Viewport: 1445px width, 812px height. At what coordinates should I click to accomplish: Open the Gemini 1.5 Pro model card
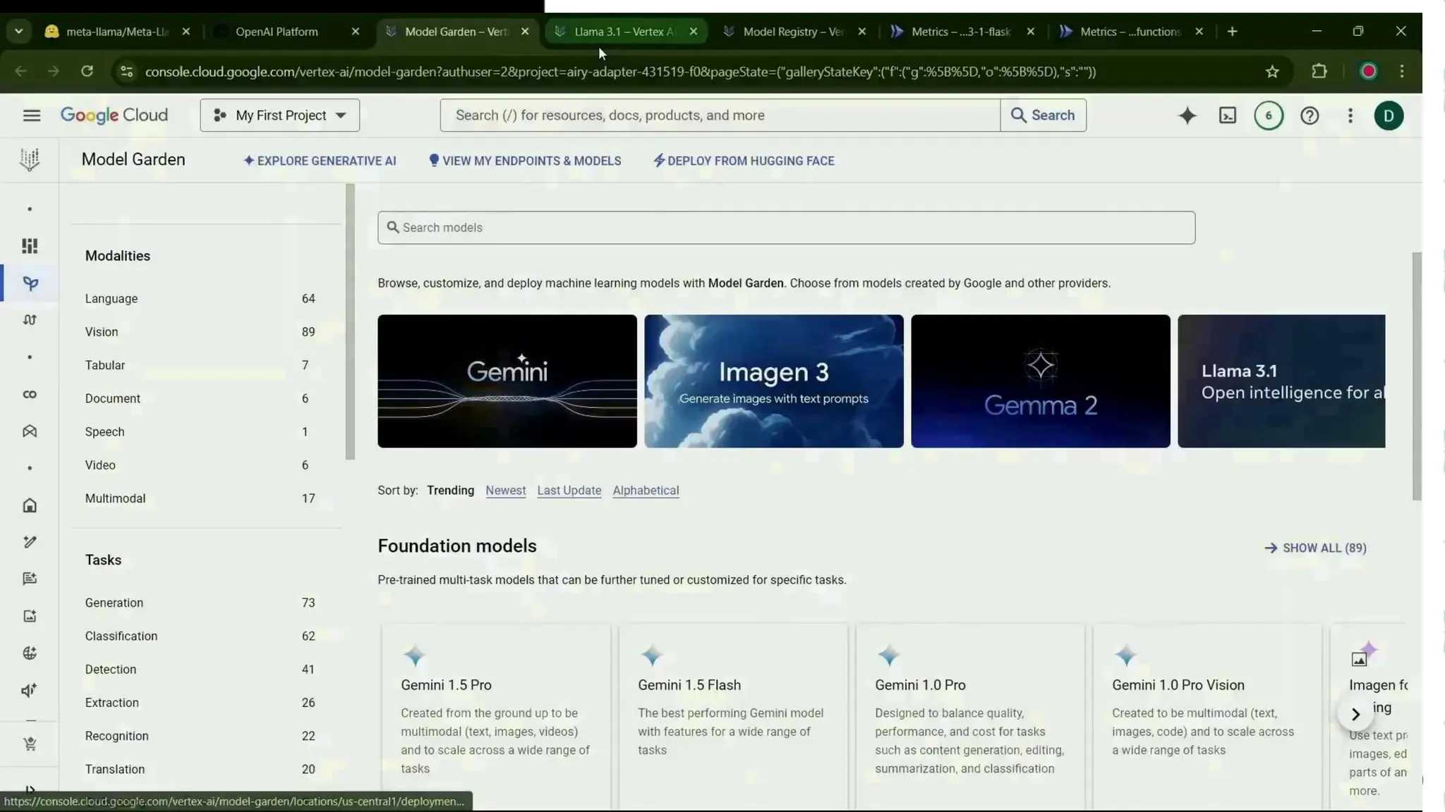[496, 718]
